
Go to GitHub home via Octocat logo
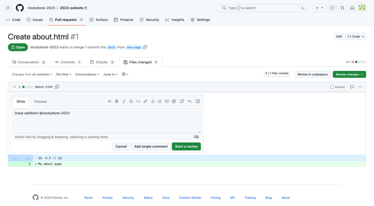[20, 8]
